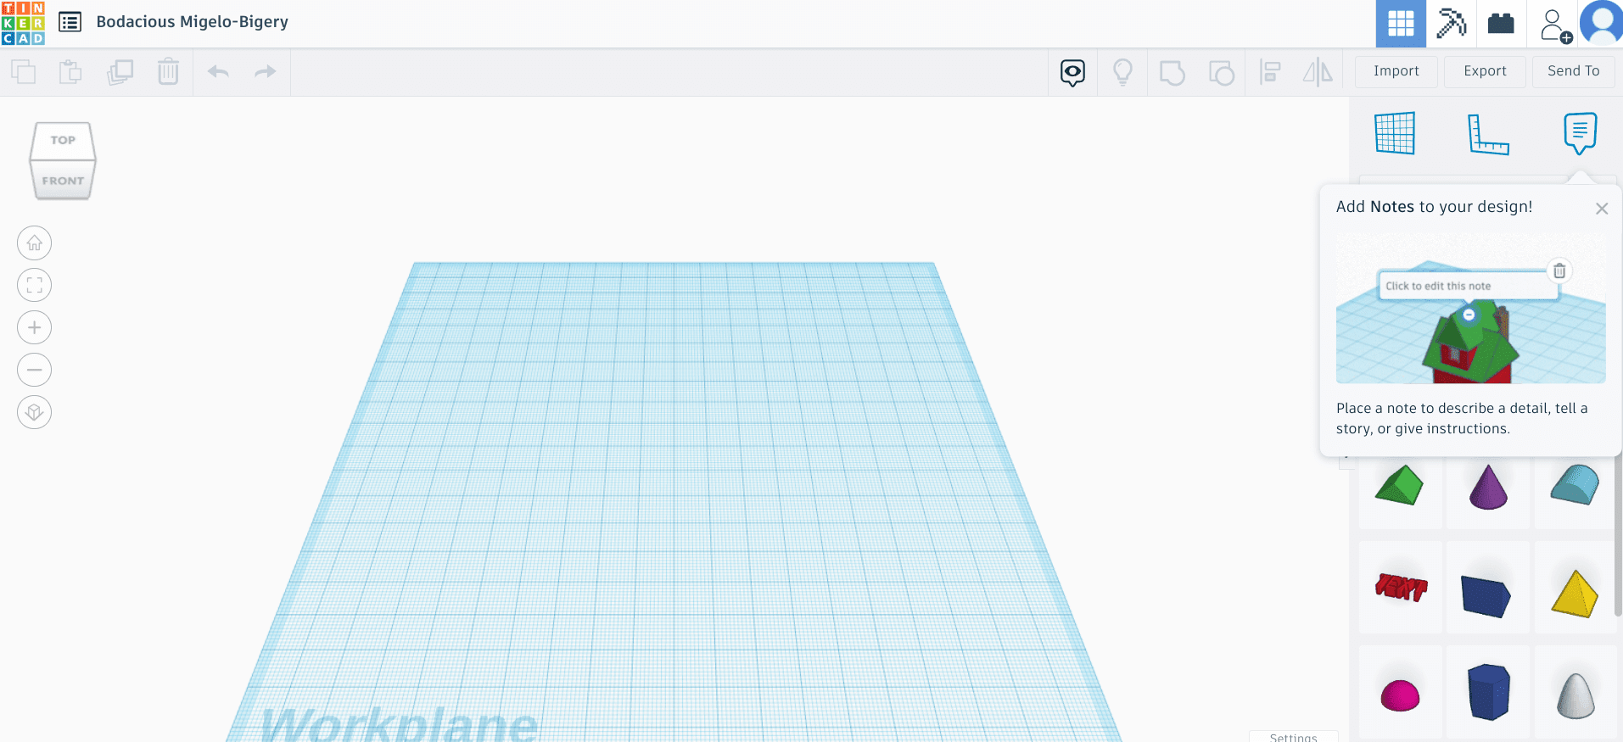
Task: Click the design name Bodacious Migelo-Bigery
Action: click(192, 22)
